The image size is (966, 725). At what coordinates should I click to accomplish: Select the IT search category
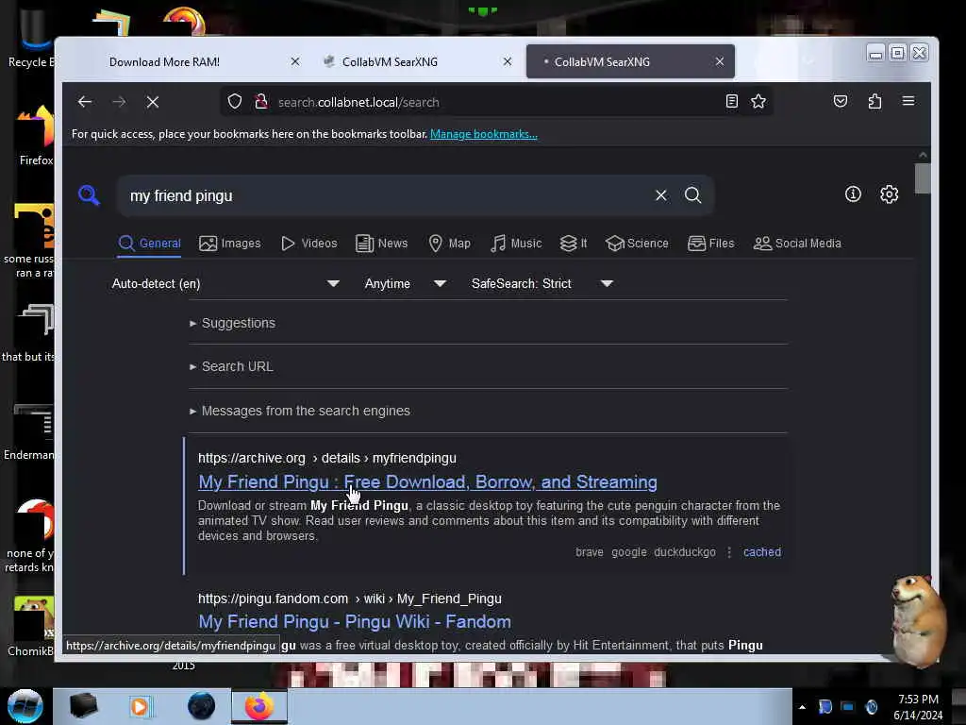point(573,244)
